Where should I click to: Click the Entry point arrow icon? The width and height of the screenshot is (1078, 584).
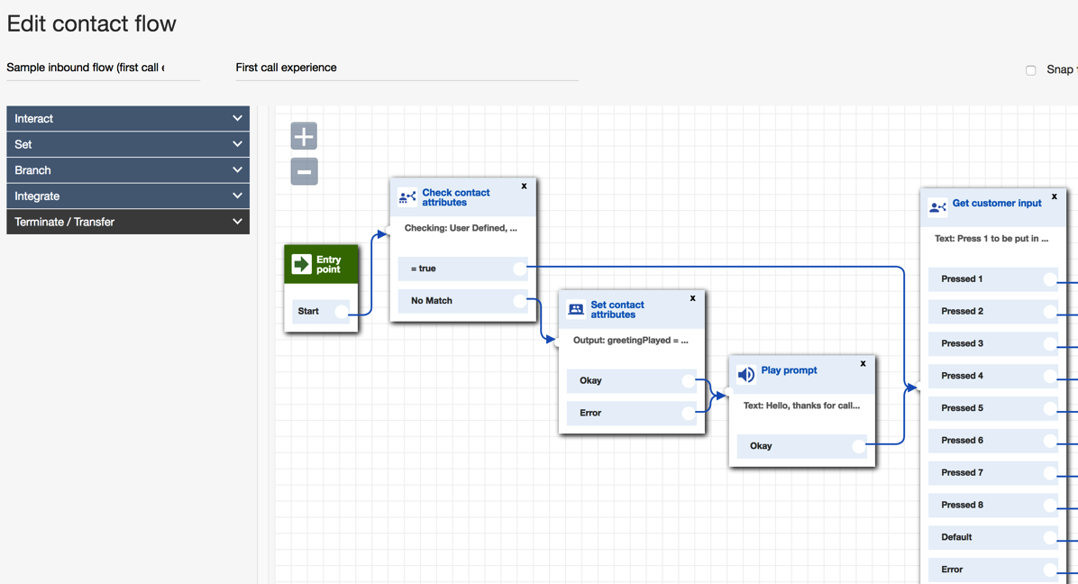[302, 265]
